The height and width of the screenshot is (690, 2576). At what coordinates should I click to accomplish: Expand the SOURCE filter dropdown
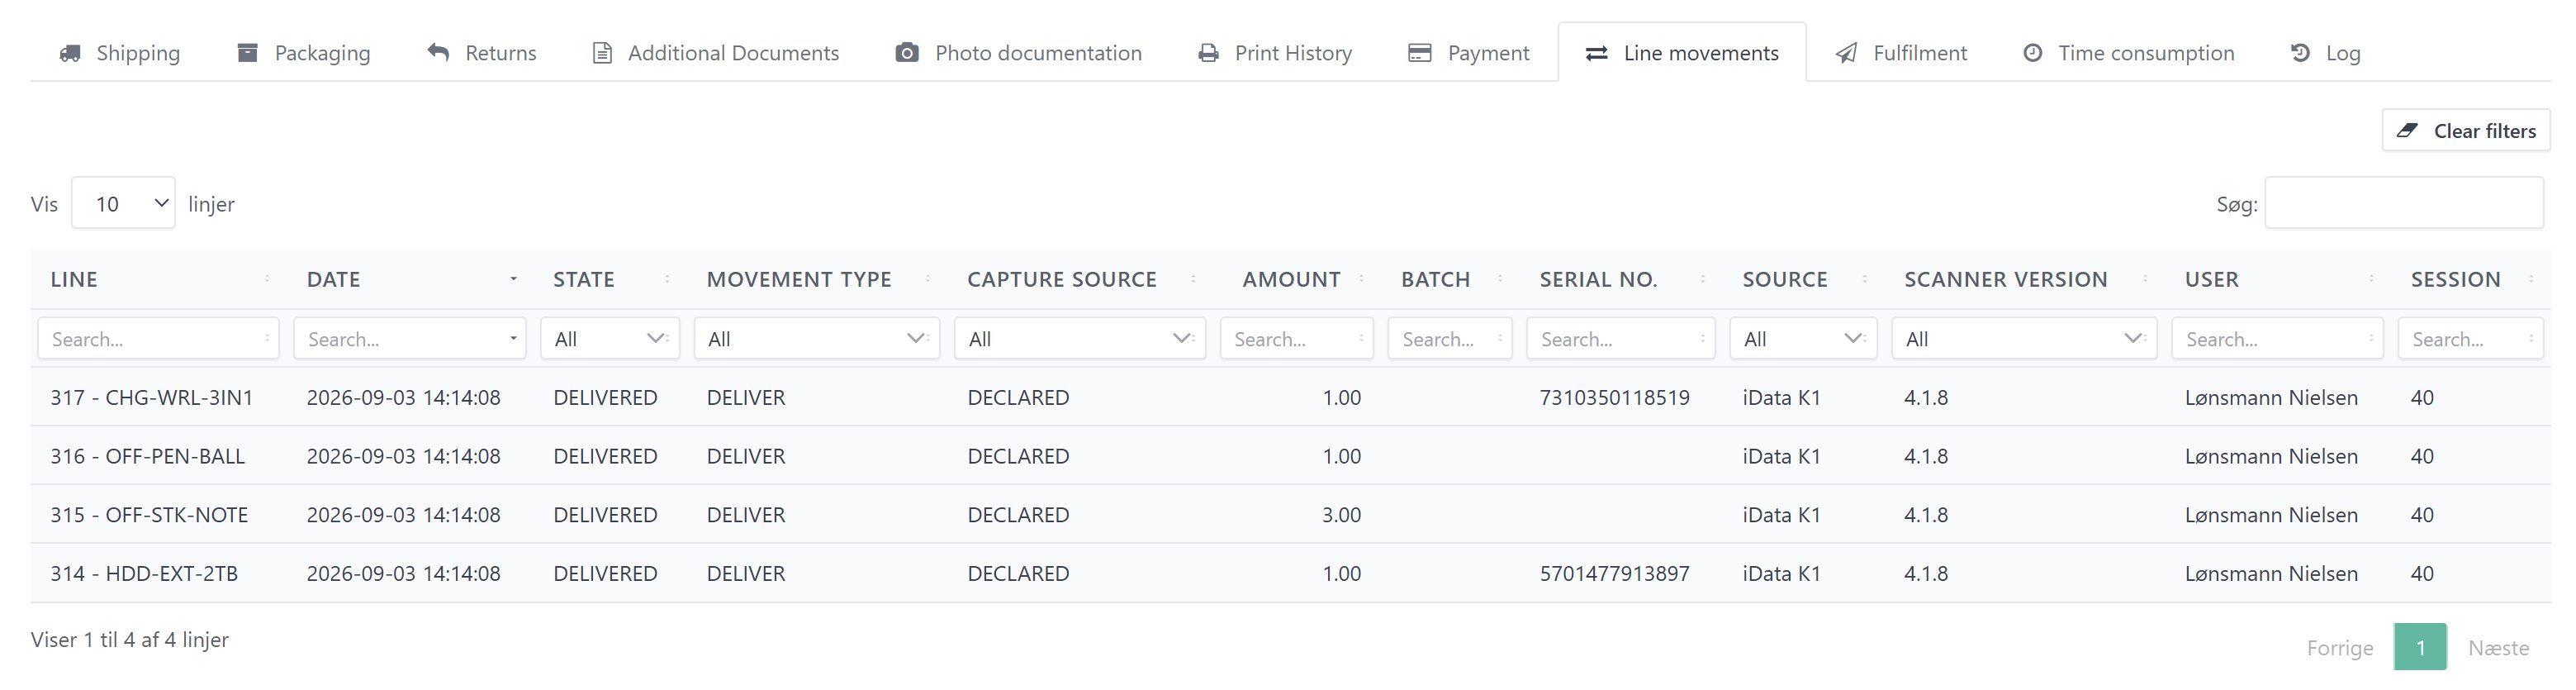[1803, 339]
